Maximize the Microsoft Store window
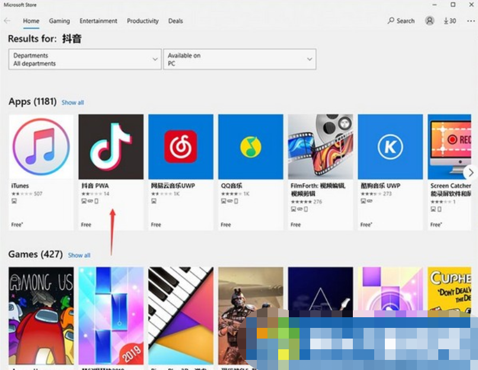The width and height of the screenshot is (478, 370). [x=453, y=5]
